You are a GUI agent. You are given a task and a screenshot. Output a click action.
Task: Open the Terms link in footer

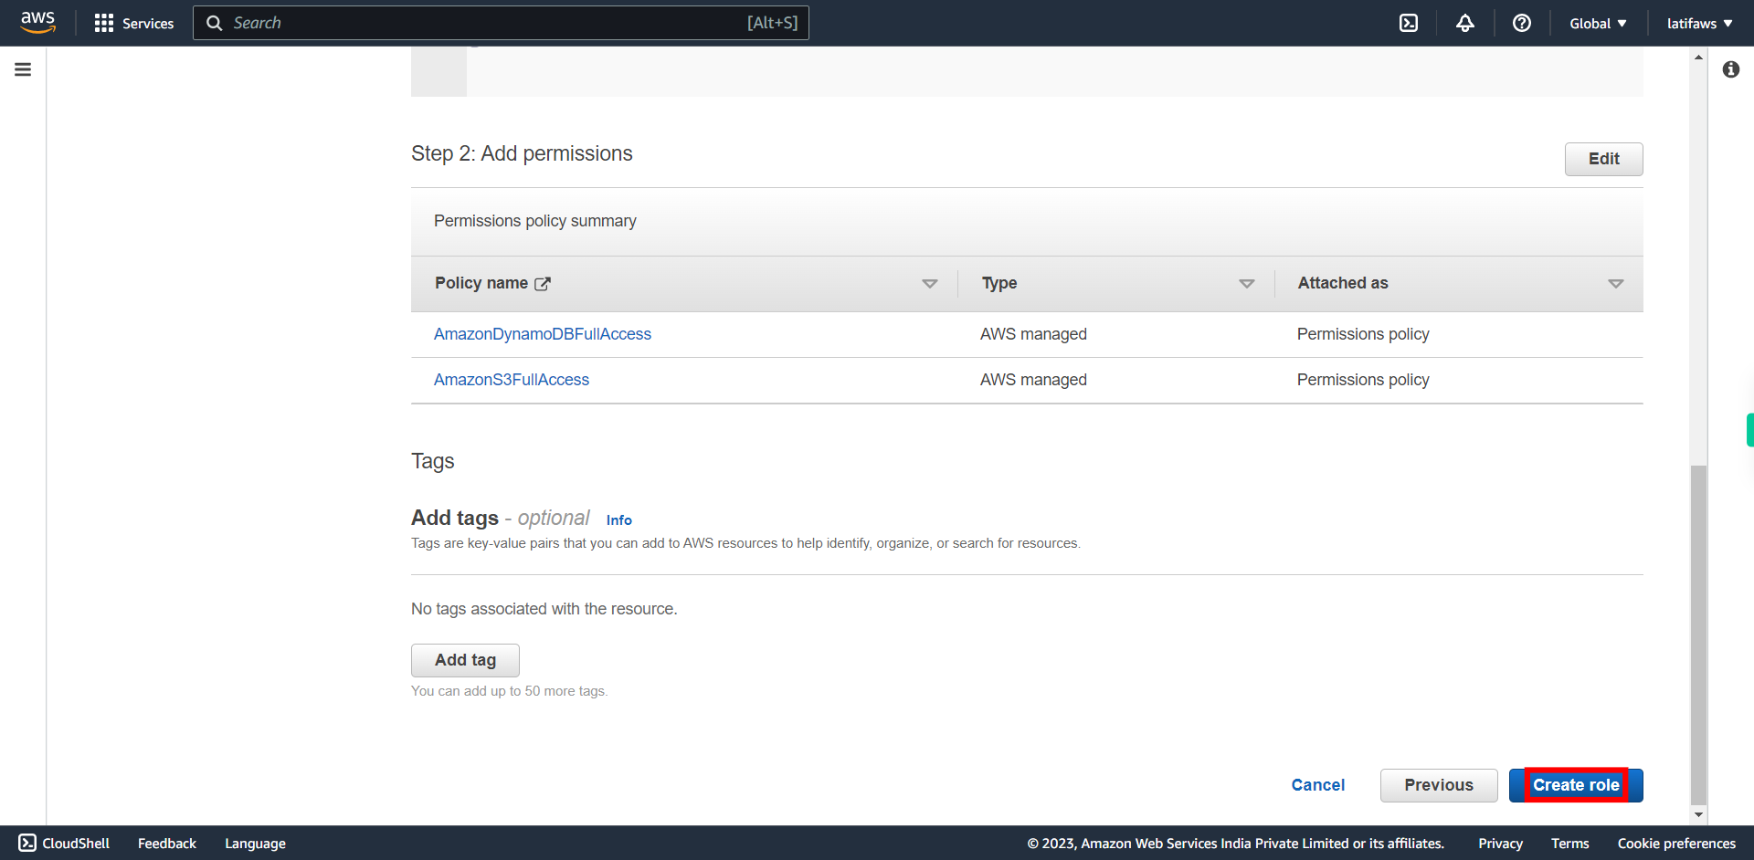[1569, 843]
